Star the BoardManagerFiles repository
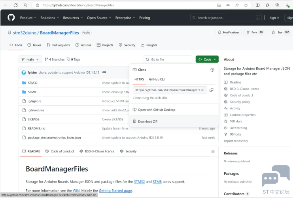 280,32
